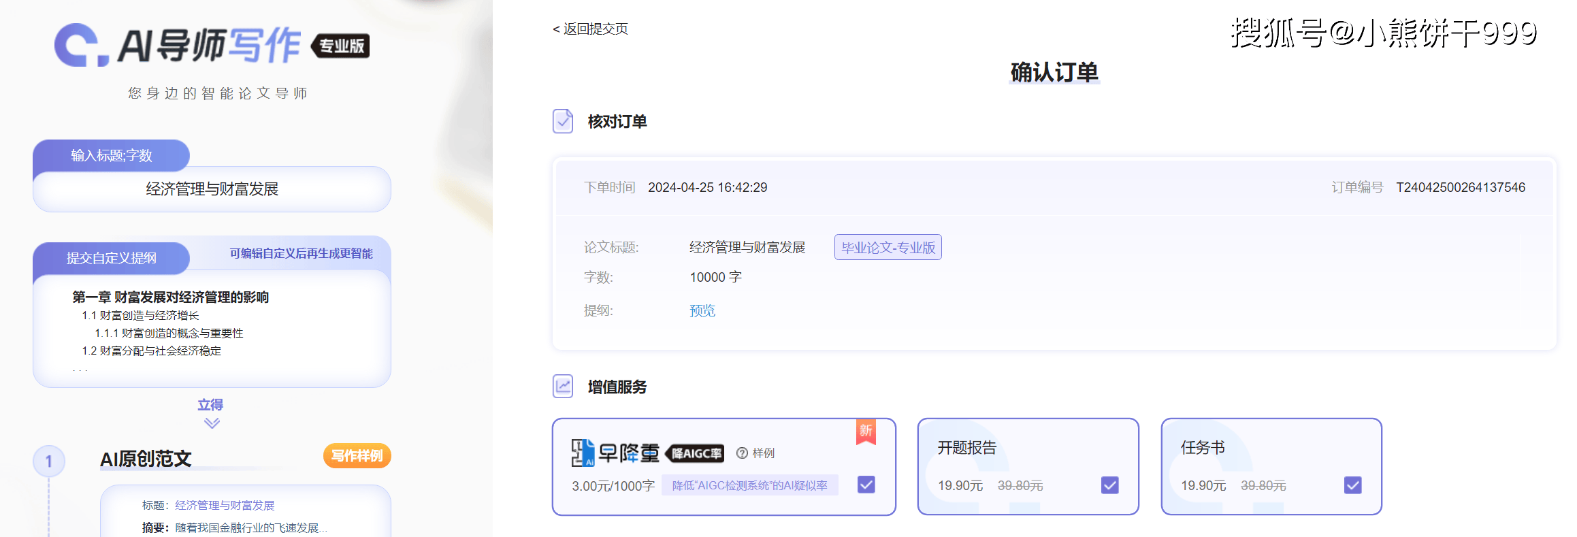
Task: Select outline heading 第一章 财富发展对经济管理的影响
Action: click(170, 297)
